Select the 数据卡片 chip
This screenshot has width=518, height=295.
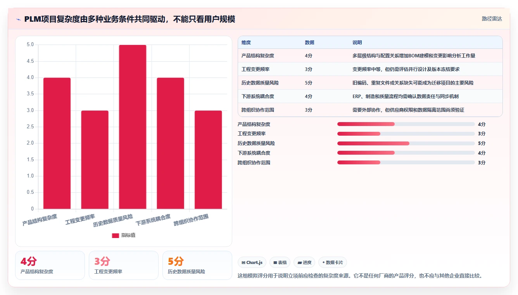[x=333, y=262]
